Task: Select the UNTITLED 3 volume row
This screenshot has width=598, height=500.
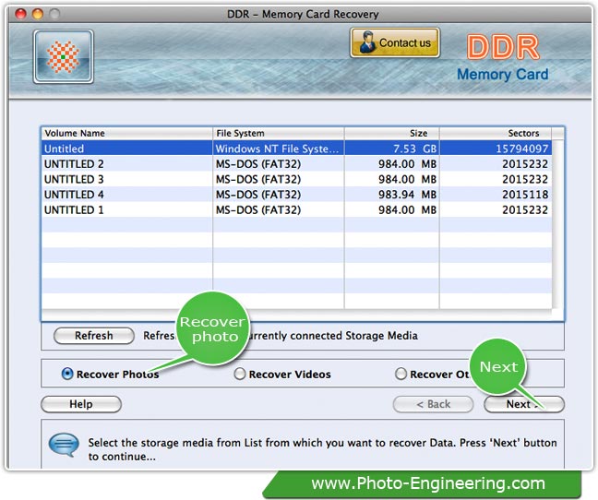Action: pyautogui.click(x=297, y=179)
